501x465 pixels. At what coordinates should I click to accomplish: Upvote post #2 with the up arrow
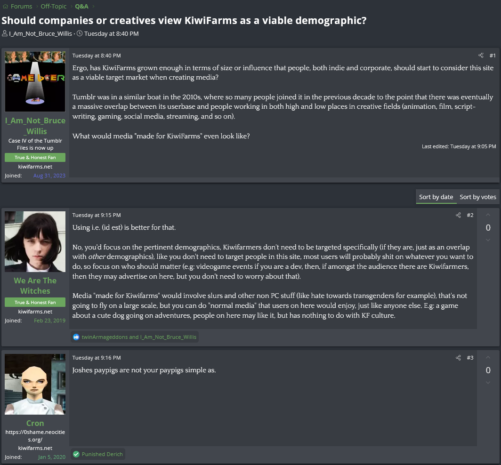click(488, 215)
